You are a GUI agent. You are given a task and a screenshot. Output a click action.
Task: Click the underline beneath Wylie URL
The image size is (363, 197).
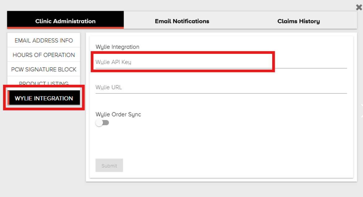pyautogui.click(x=221, y=93)
